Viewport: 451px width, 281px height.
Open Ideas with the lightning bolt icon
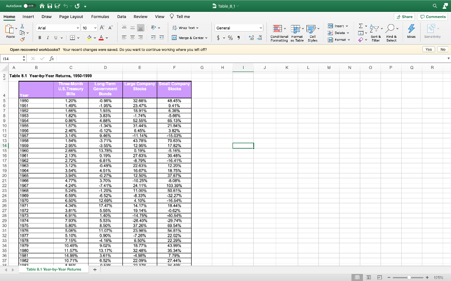click(x=411, y=29)
